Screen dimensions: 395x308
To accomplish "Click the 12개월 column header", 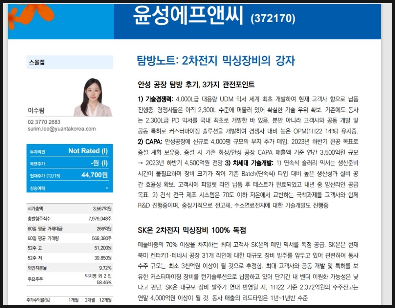I will [x=105, y=300].
